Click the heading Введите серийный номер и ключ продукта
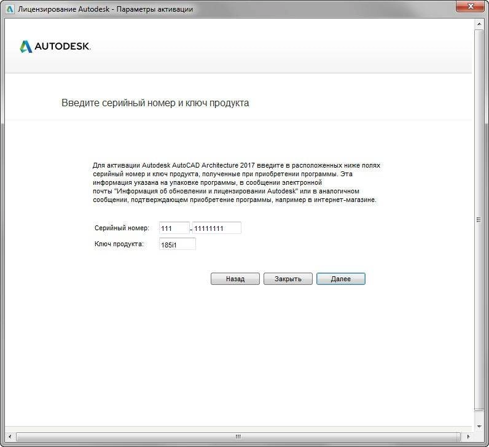 (x=155, y=103)
